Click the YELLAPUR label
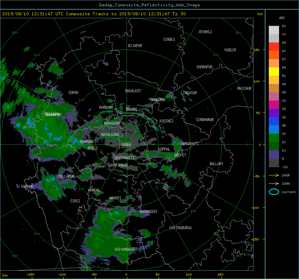 (x=66, y=176)
